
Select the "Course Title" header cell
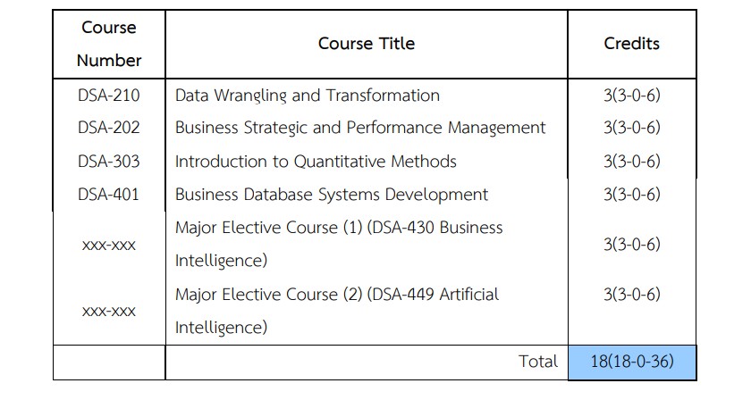coord(366,44)
